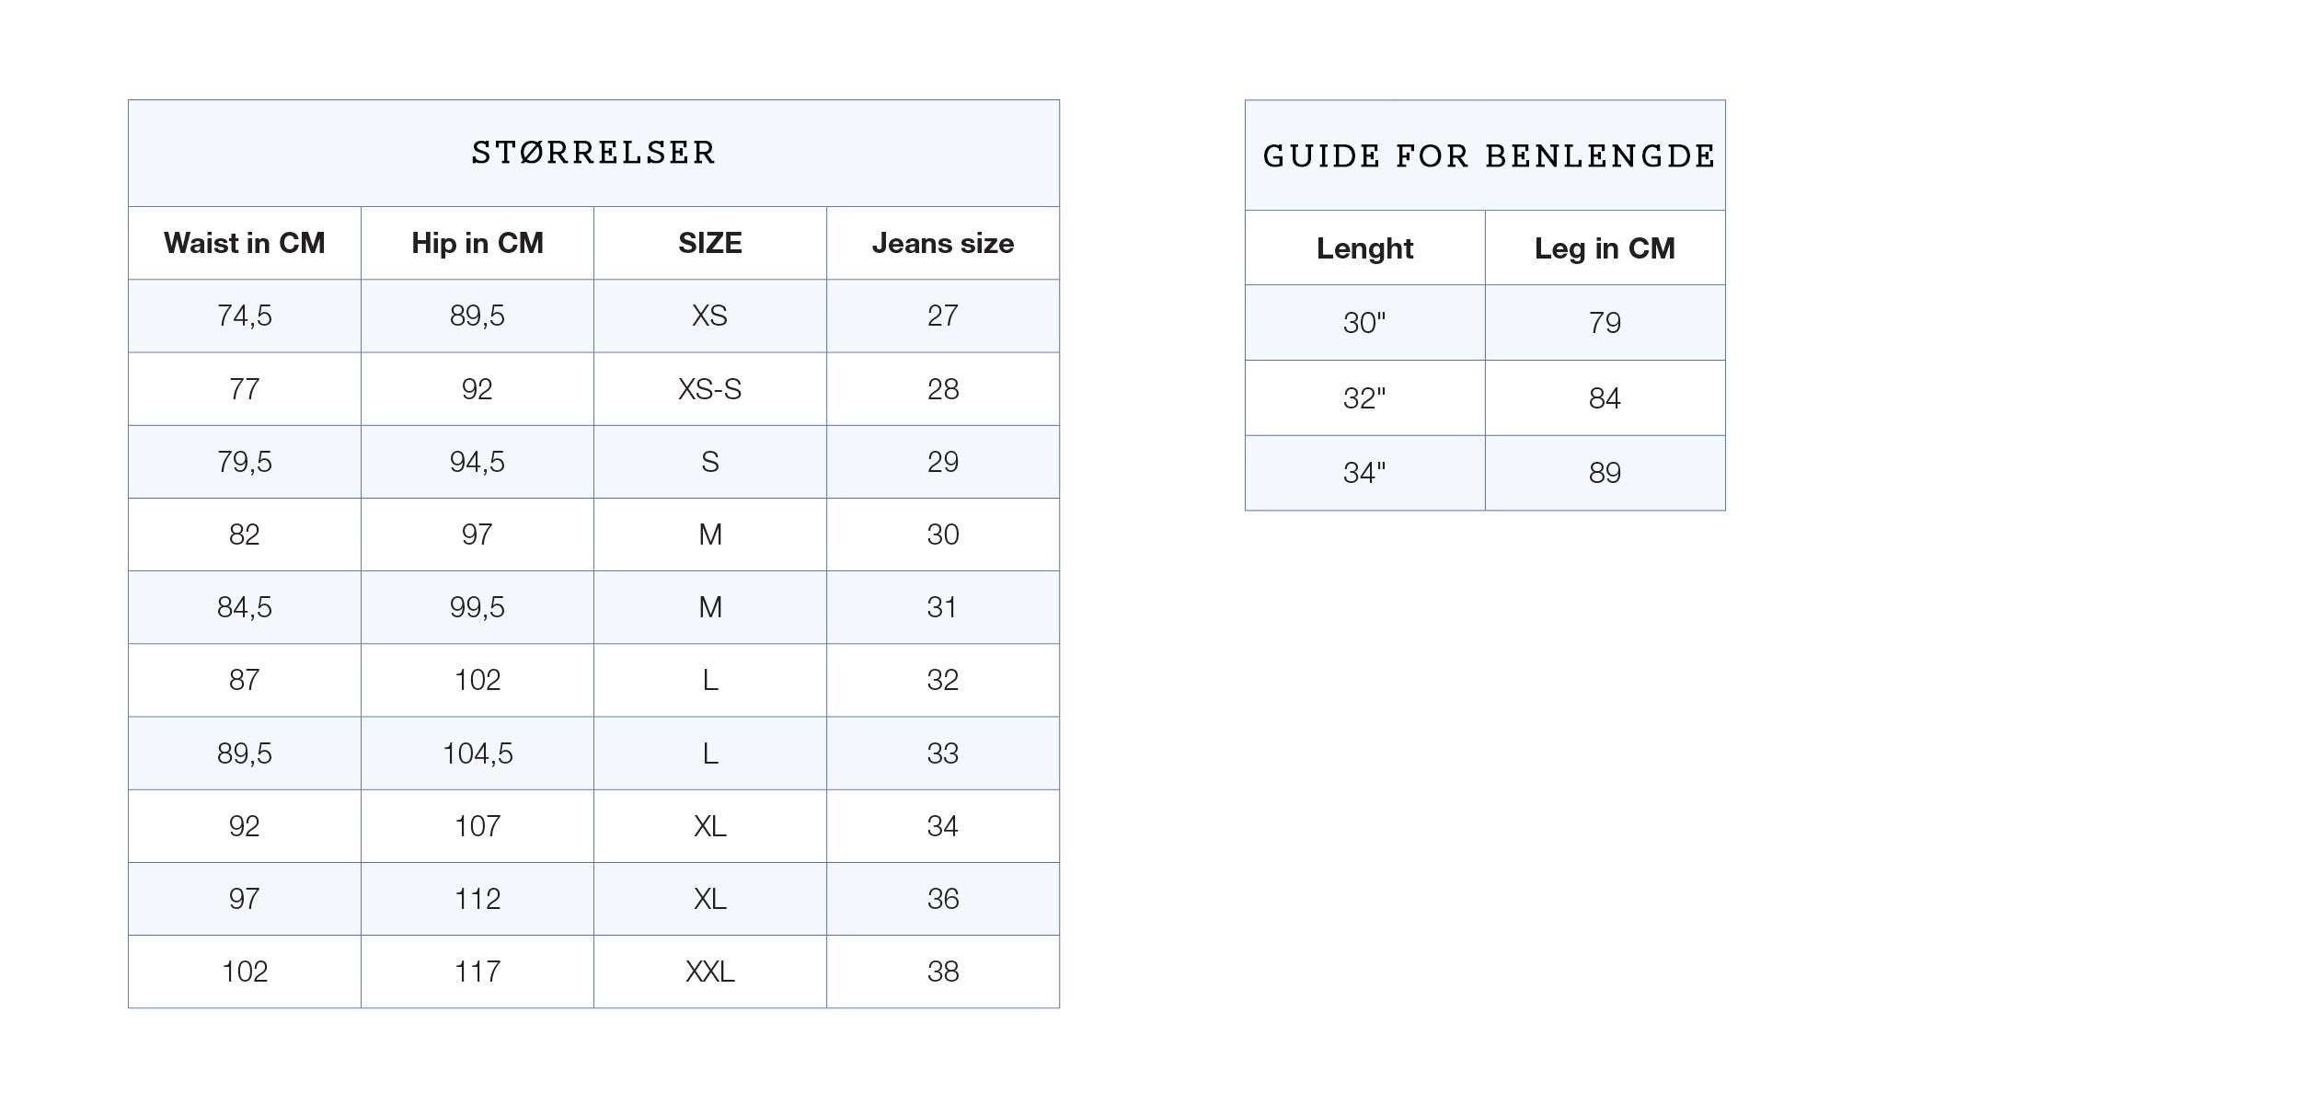Click the SIZE column header
The height and width of the screenshot is (1104, 2313).
[x=709, y=243]
